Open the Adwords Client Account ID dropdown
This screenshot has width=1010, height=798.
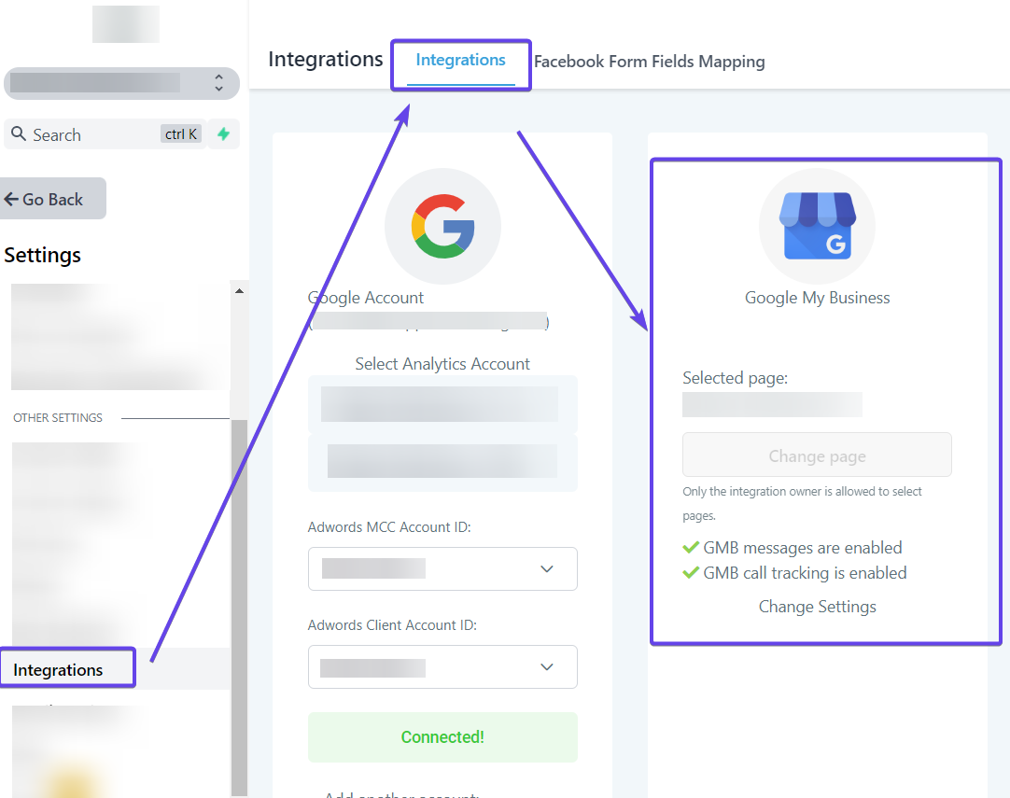(x=442, y=666)
